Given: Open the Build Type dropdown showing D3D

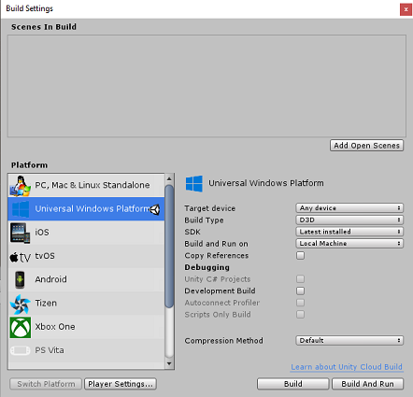Looking at the screenshot, I should 349,220.
